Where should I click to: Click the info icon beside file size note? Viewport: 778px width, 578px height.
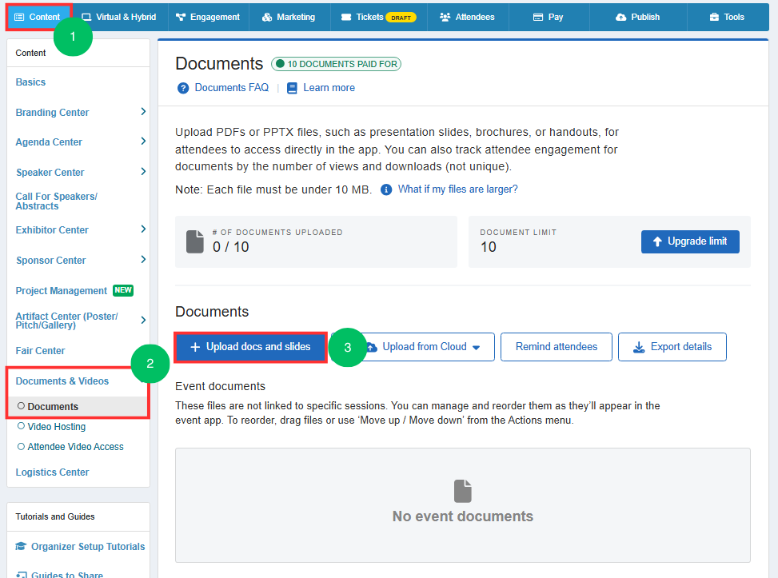[x=386, y=189]
